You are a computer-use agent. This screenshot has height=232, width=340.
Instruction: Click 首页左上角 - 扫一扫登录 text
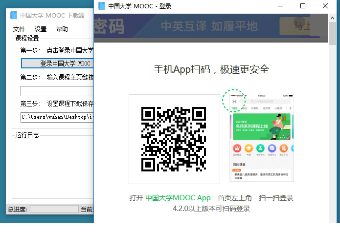pos(255,198)
